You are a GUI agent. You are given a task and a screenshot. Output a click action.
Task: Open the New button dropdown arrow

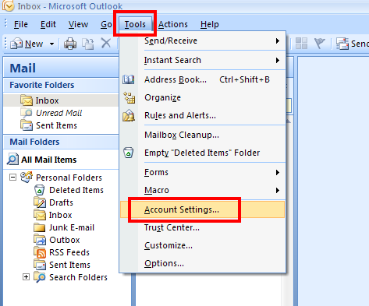point(52,44)
